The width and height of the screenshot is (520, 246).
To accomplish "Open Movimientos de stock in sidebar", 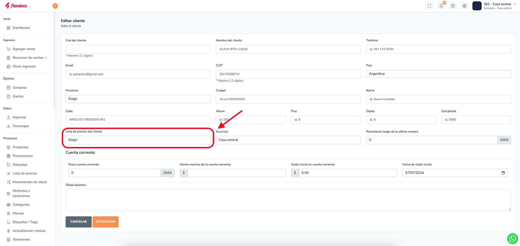I will (29, 182).
